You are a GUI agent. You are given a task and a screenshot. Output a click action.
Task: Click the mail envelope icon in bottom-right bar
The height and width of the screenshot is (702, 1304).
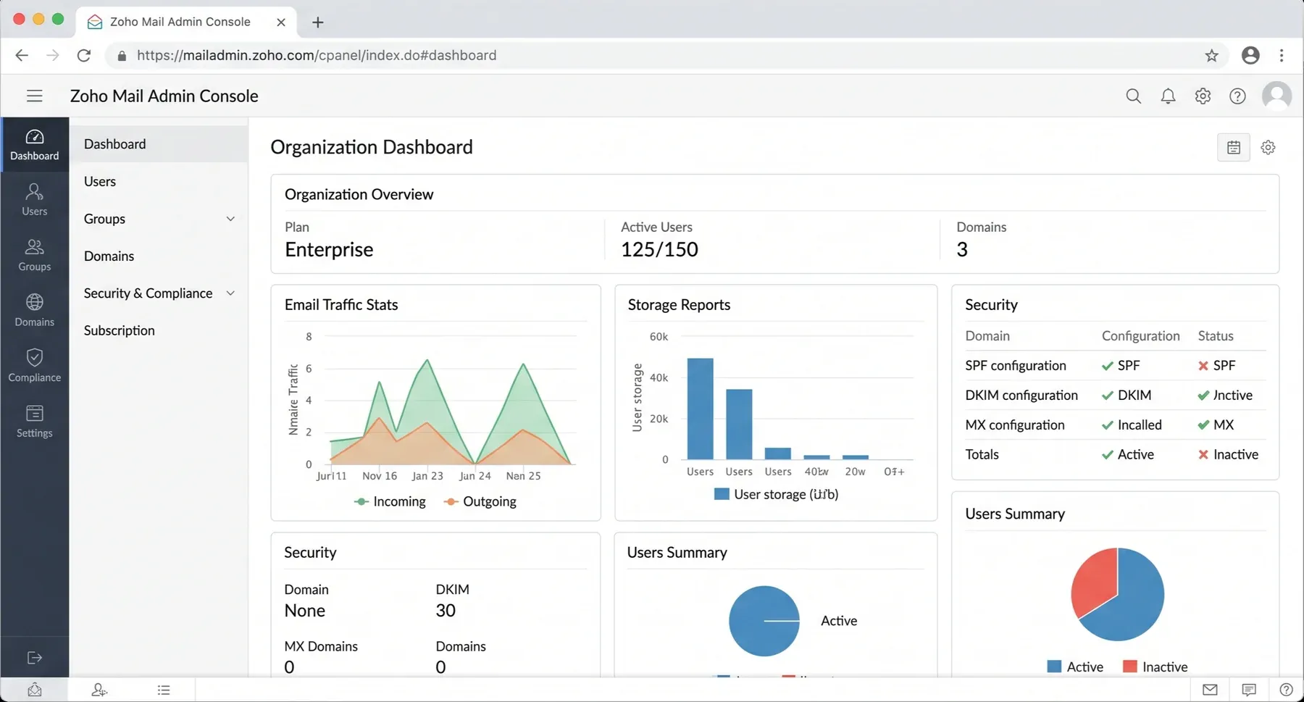pyautogui.click(x=1210, y=690)
